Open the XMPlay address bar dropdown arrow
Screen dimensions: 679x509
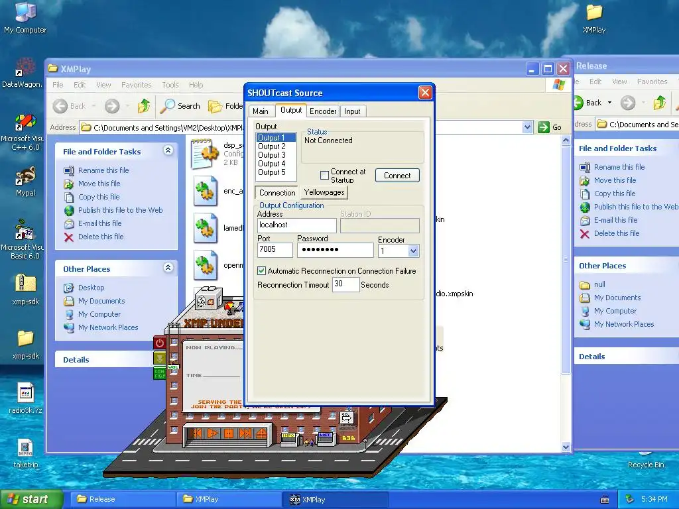(x=527, y=127)
